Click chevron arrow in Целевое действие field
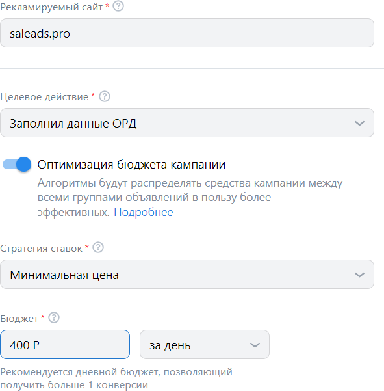384x391 pixels. point(359,123)
